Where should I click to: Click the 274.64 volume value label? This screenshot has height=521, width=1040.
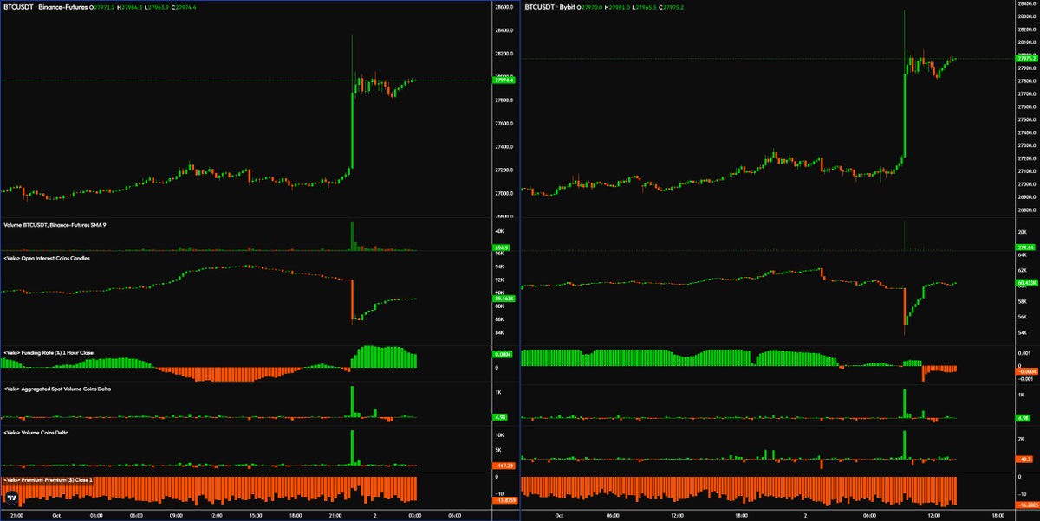point(1024,248)
